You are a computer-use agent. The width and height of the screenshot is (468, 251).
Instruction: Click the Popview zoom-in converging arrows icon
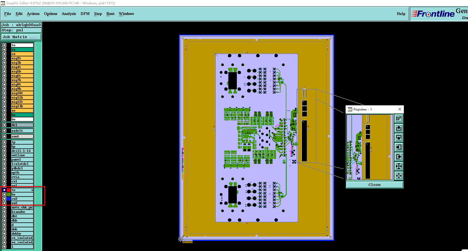click(399, 166)
